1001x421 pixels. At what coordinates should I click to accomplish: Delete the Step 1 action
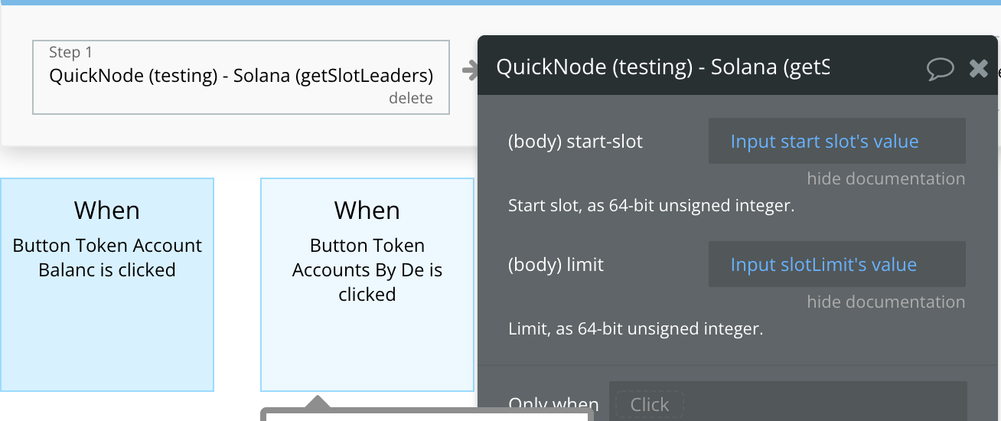(x=411, y=98)
